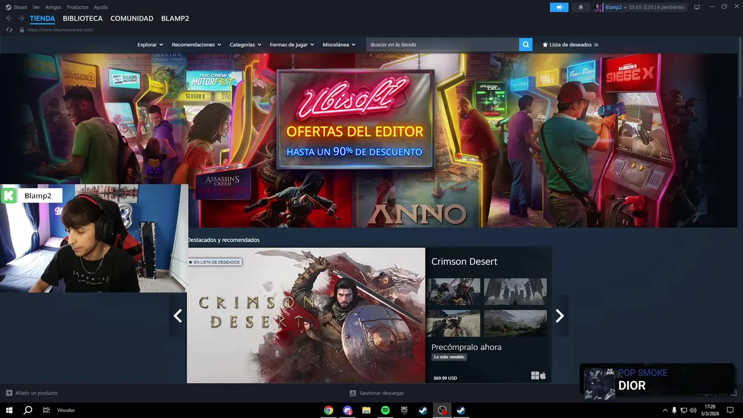Click the Lo más vendido tag
Image resolution: width=743 pixels, height=418 pixels.
pyautogui.click(x=449, y=357)
